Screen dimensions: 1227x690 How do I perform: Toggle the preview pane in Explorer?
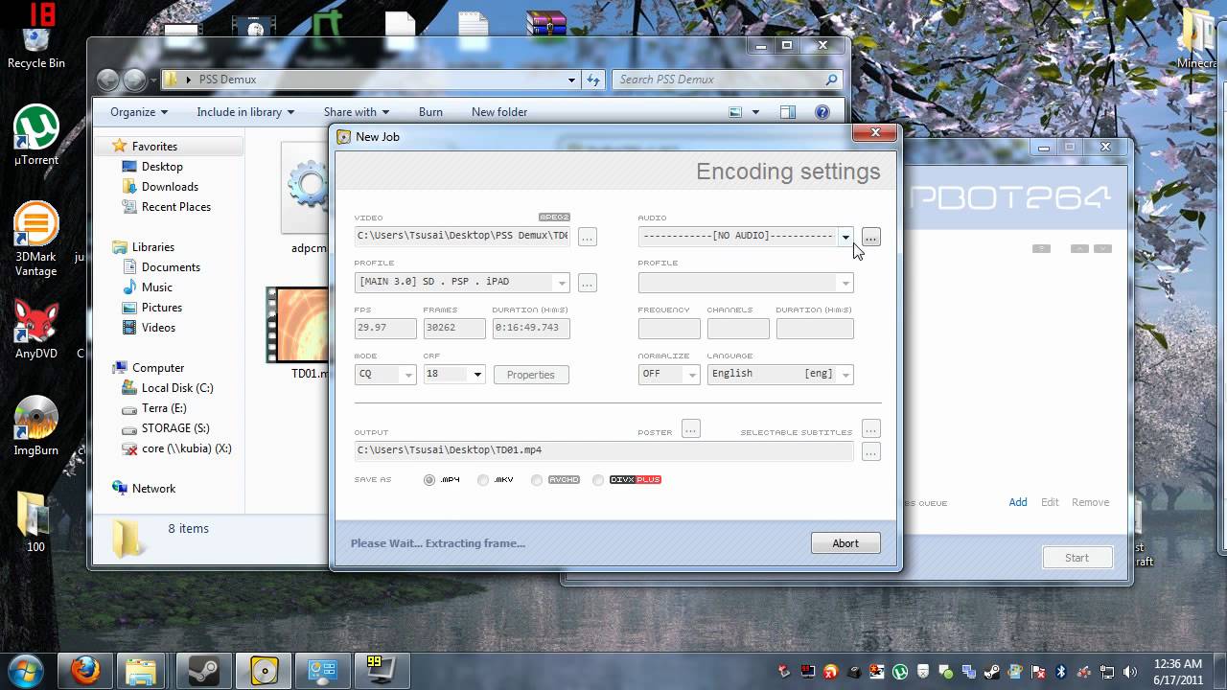tap(787, 112)
